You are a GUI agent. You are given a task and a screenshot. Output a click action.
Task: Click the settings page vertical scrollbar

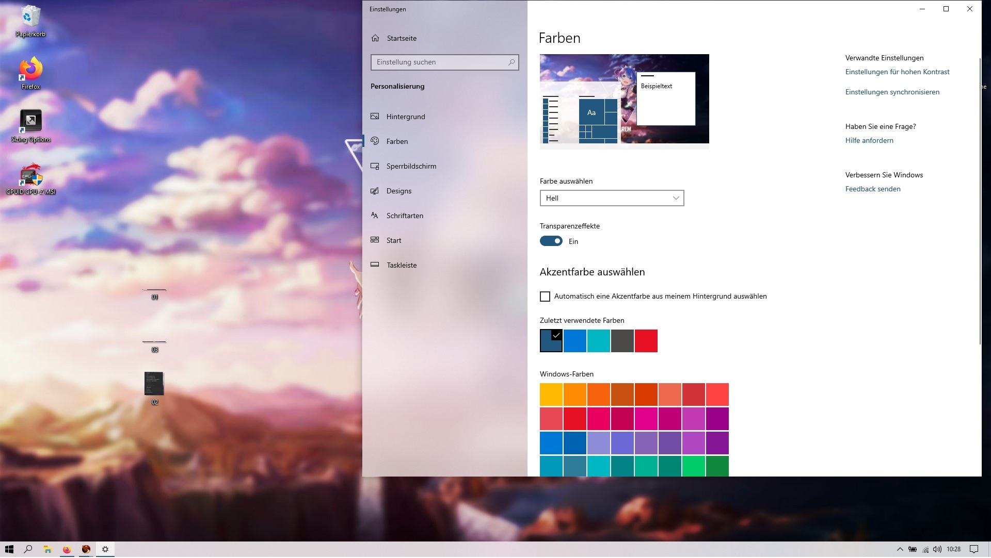coord(980,201)
